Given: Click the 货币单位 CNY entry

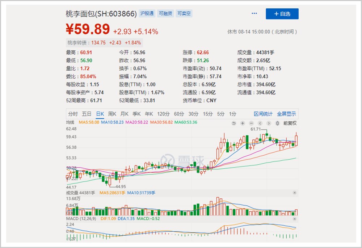Looking at the screenshot, I should pos(200,100).
